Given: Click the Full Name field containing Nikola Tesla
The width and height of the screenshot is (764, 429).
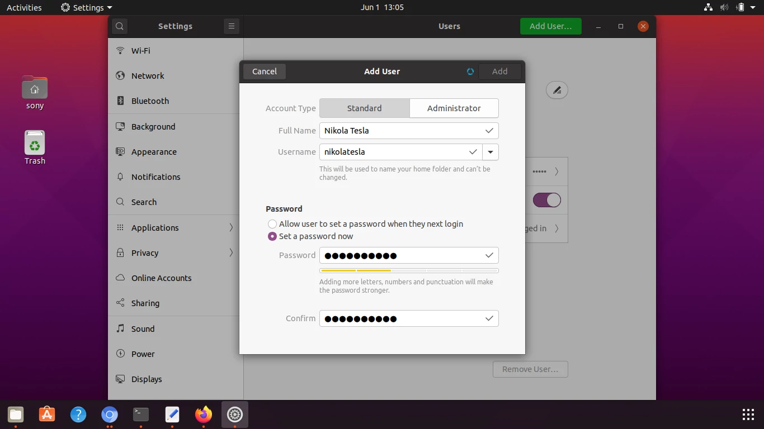Looking at the screenshot, I should pyautogui.click(x=409, y=131).
